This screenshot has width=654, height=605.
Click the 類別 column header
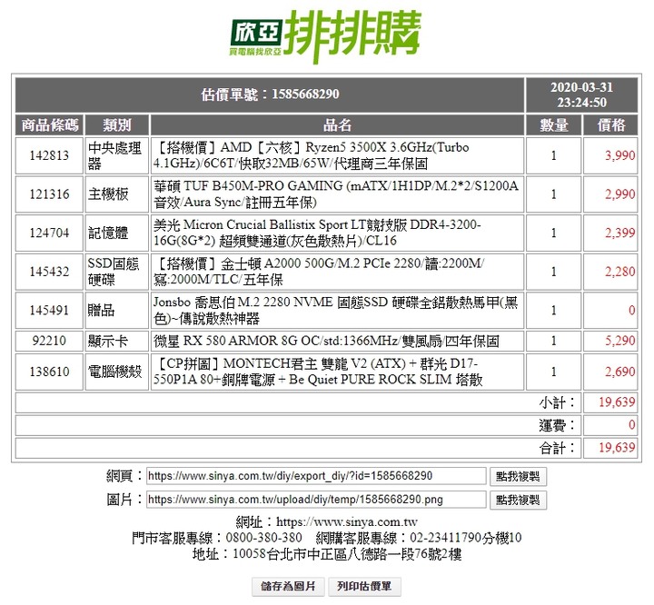pyautogui.click(x=117, y=124)
